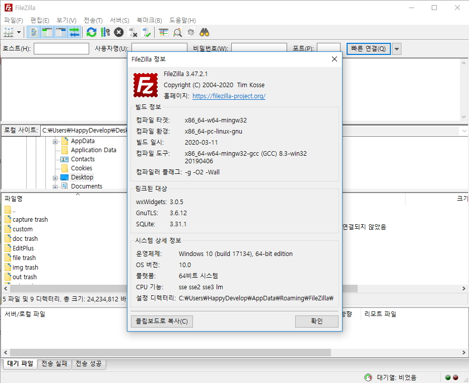Viewport: 469px width, 383px height.
Task: Click the 빠른 연결 button
Action: coord(369,49)
